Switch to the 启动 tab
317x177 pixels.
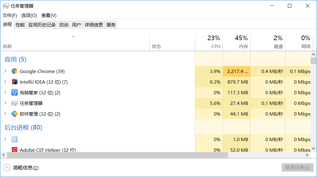64,25
